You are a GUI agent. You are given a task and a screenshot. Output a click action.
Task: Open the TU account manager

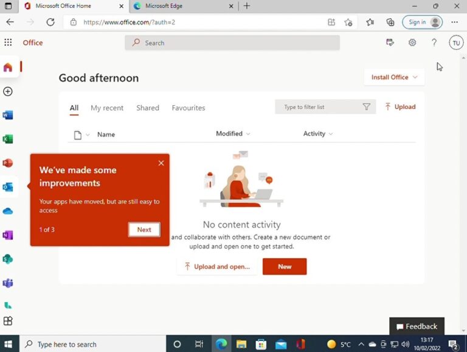(x=456, y=43)
